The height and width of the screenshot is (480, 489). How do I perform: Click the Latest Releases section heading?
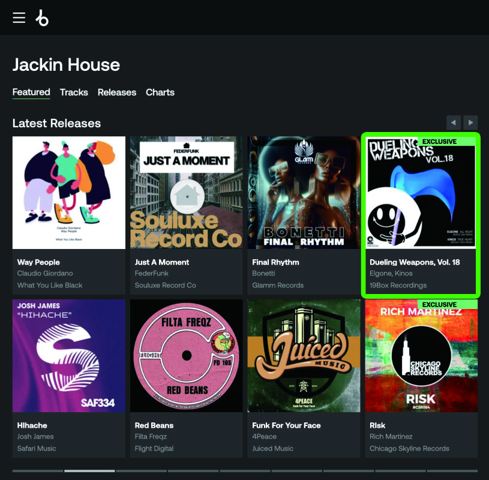coord(56,123)
